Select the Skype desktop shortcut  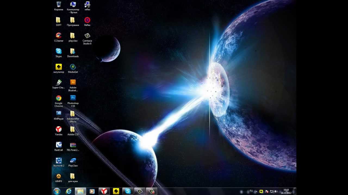coord(59,53)
